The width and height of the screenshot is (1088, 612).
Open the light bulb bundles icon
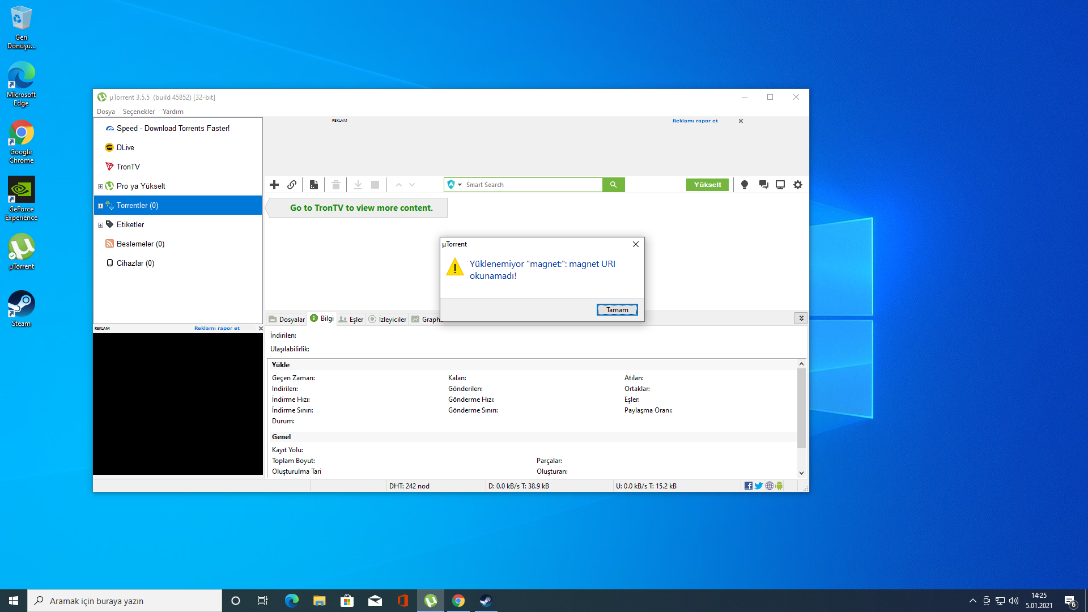[745, 185]
